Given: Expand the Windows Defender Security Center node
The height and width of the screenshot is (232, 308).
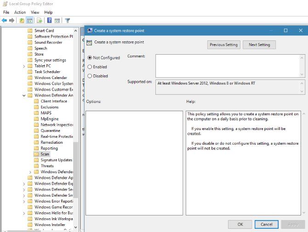Looking at the screenshot, I should [x=24, y=190].
